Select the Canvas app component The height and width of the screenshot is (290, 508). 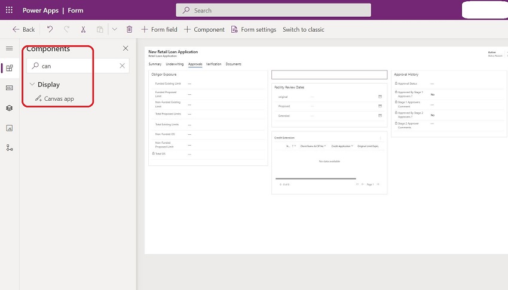click(x=59, y=98)
